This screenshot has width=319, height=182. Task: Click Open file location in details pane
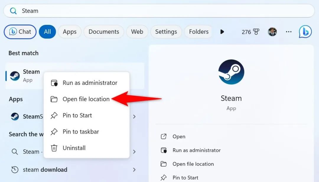coord(193,164)
